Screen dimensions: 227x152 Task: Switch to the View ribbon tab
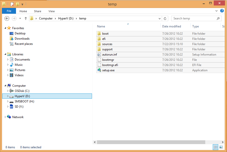(51, 11)
